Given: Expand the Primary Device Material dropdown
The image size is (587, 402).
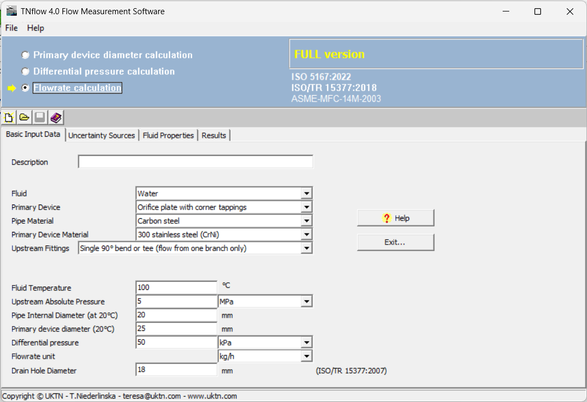Looking at the screenshot, I should tap(307, 235).
